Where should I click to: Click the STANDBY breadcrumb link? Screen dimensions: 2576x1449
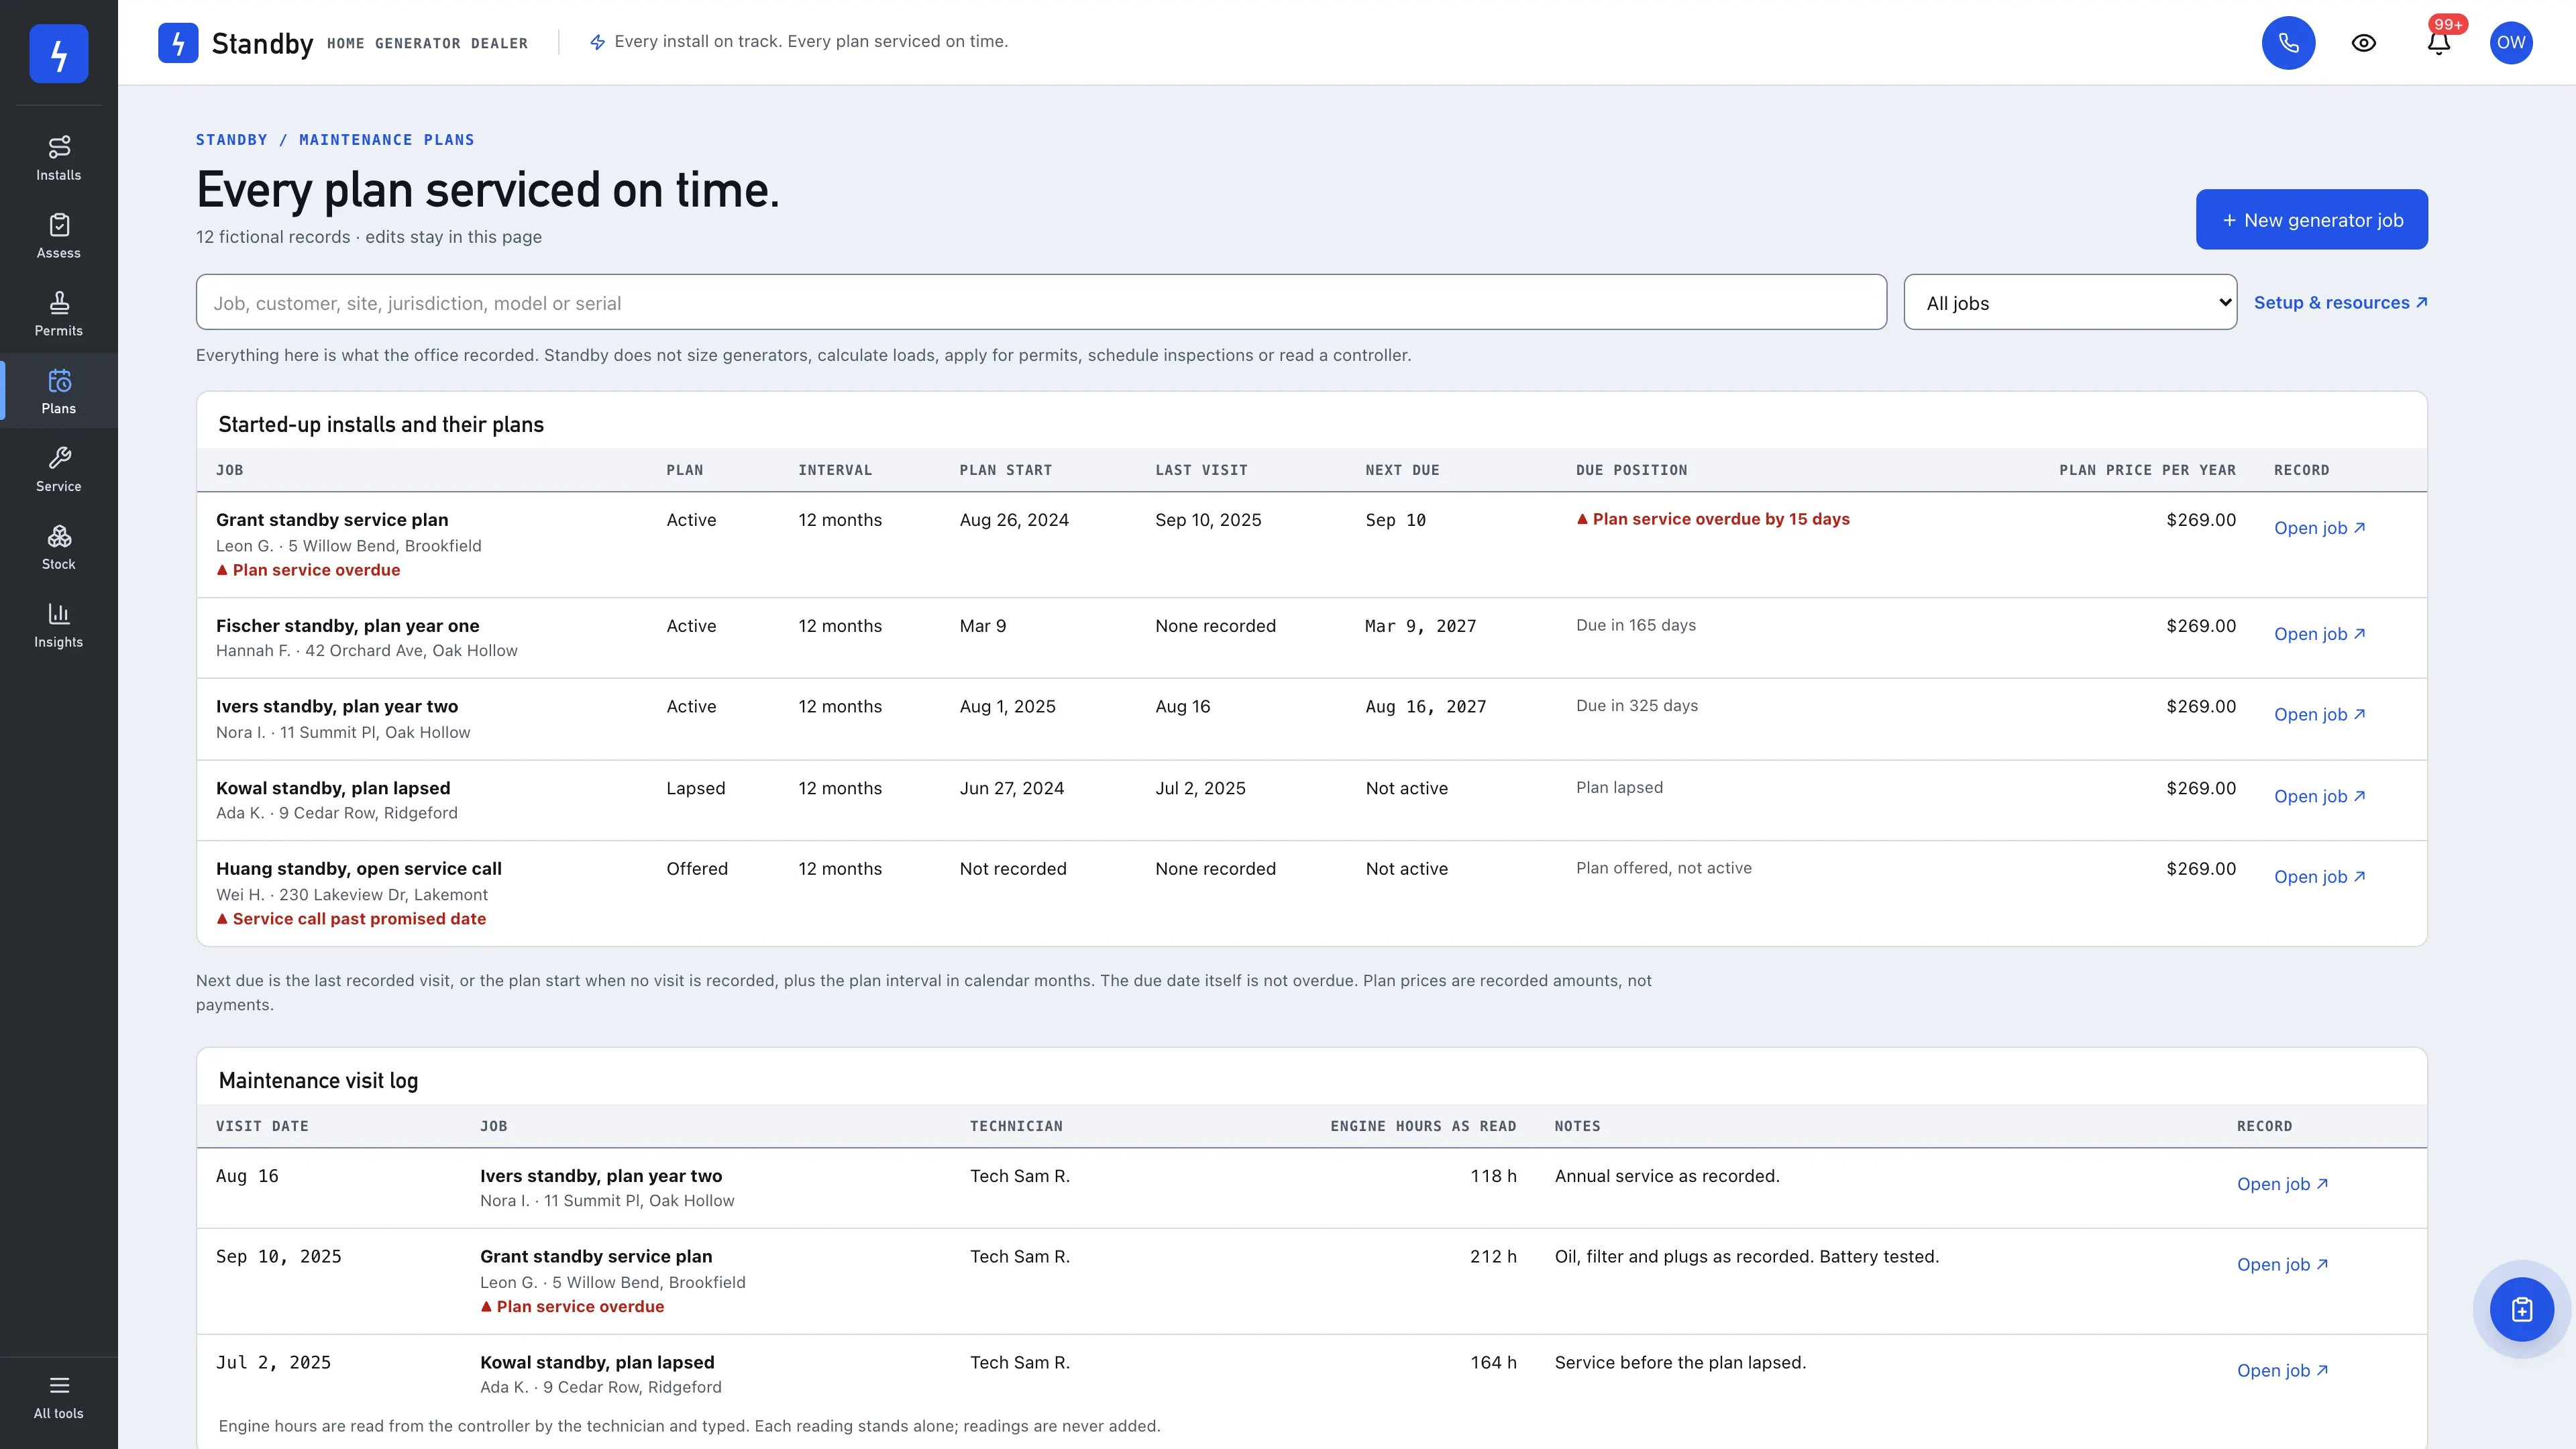(231, 140)
